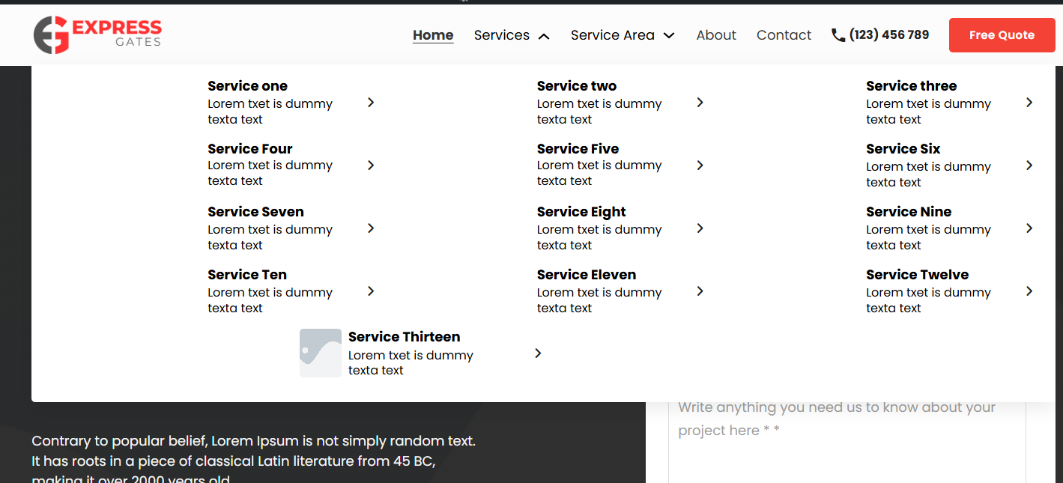This screenshot has height=483, width=1063.
Task: Open the Contact page
Action: coord(784,35)
